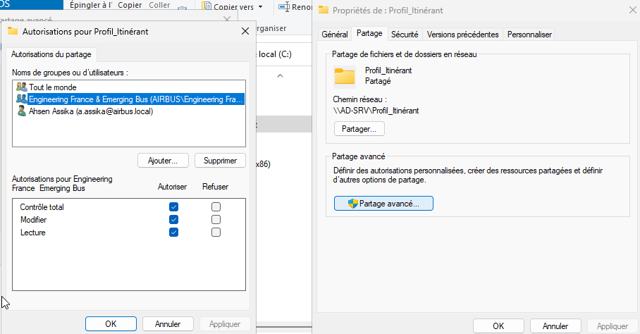Open Partage tab in Propriétés window
Screen dimensions: 640x334
pos(369,33)
